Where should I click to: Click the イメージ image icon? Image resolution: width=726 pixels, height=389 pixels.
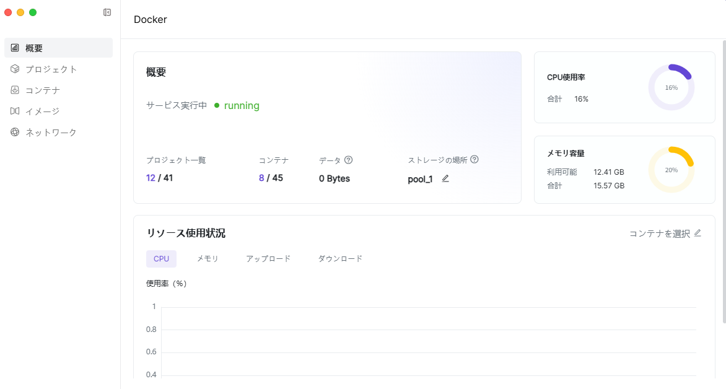click(15, 111)
